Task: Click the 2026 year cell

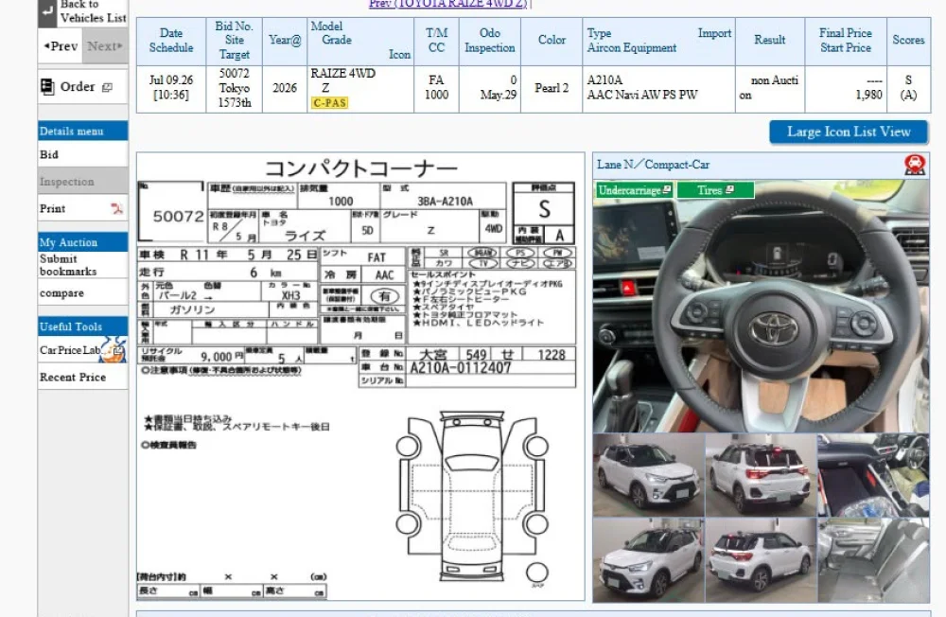Action: coord(285,89)
